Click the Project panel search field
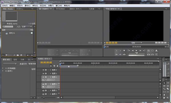 pos(8,26)
